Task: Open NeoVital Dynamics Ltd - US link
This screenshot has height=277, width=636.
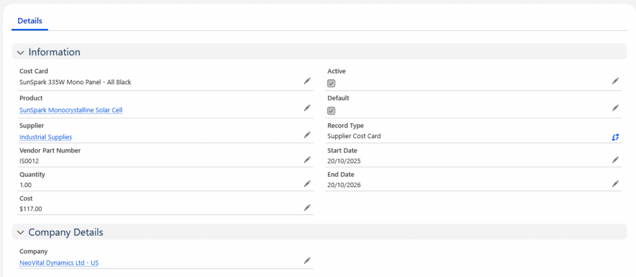Action: coord(59,263)
